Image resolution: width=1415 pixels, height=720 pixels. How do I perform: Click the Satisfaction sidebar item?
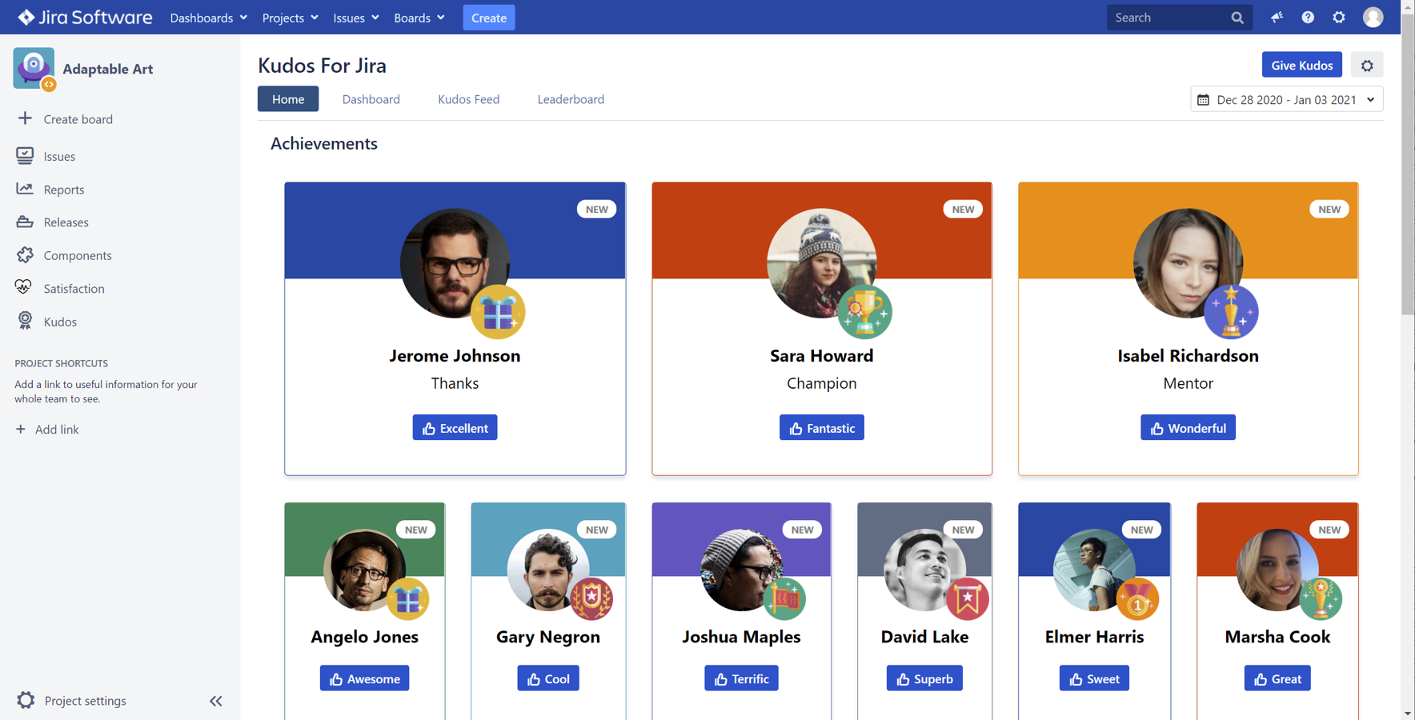74,289
